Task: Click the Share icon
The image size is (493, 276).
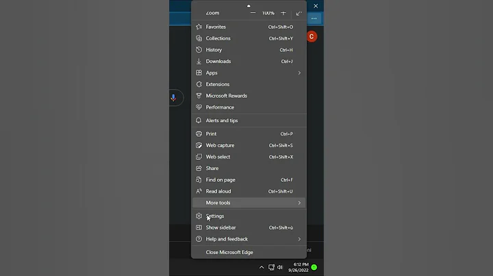Action: pos(199,168)
